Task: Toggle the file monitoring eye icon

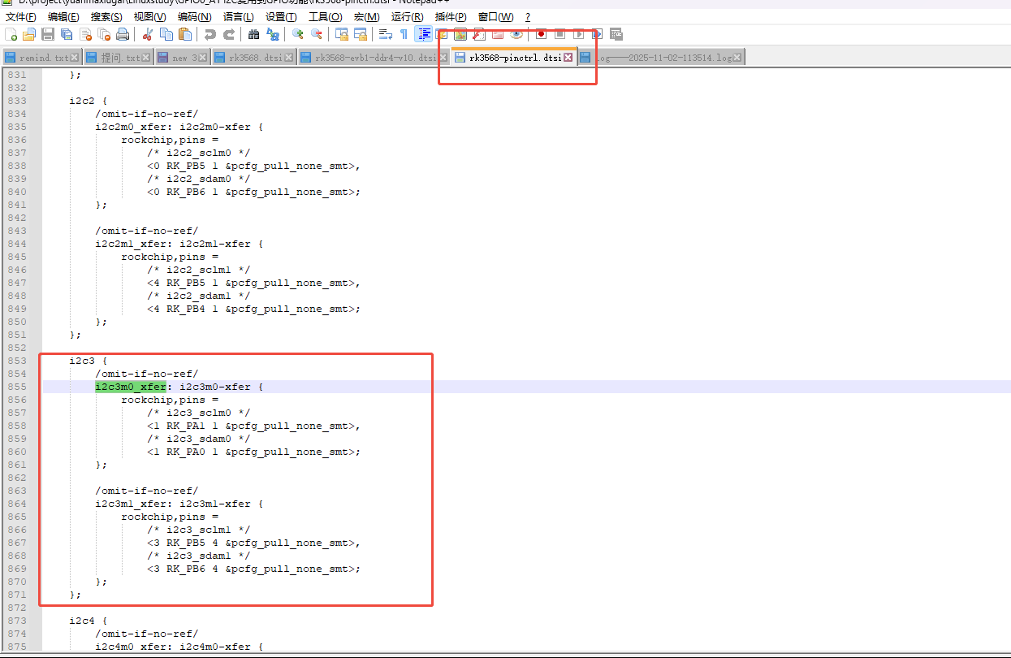Action: click(516, 34)
